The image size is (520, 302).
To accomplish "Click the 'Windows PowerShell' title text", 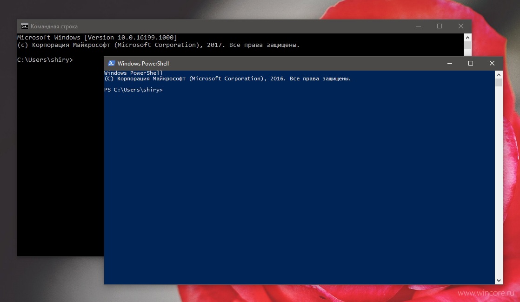I will click(x=143, y=64).
